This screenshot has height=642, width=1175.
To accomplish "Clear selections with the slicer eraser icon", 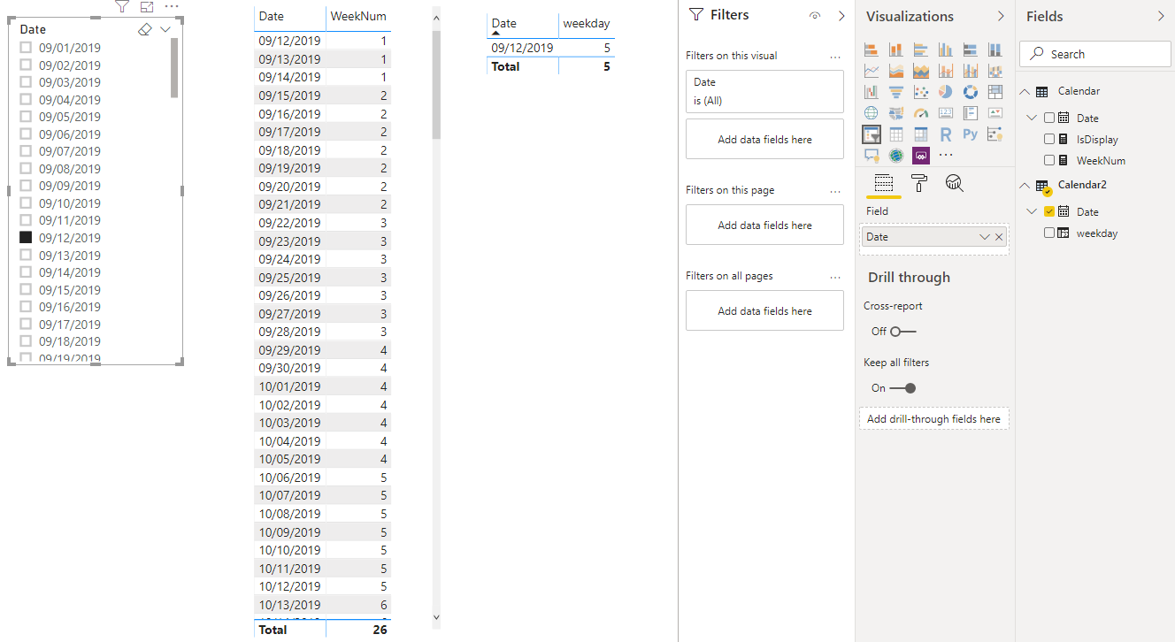I will click(x=146, y=29).
